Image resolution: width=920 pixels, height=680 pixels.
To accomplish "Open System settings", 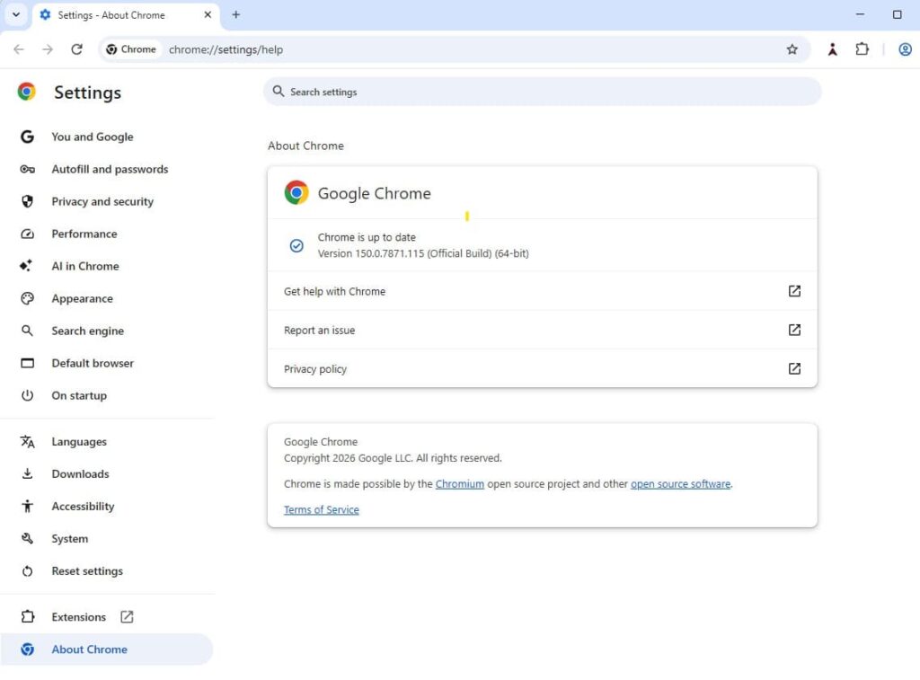I will [108, 538].
